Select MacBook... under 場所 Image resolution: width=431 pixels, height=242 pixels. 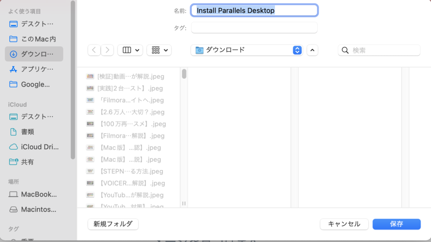[34, 194]
